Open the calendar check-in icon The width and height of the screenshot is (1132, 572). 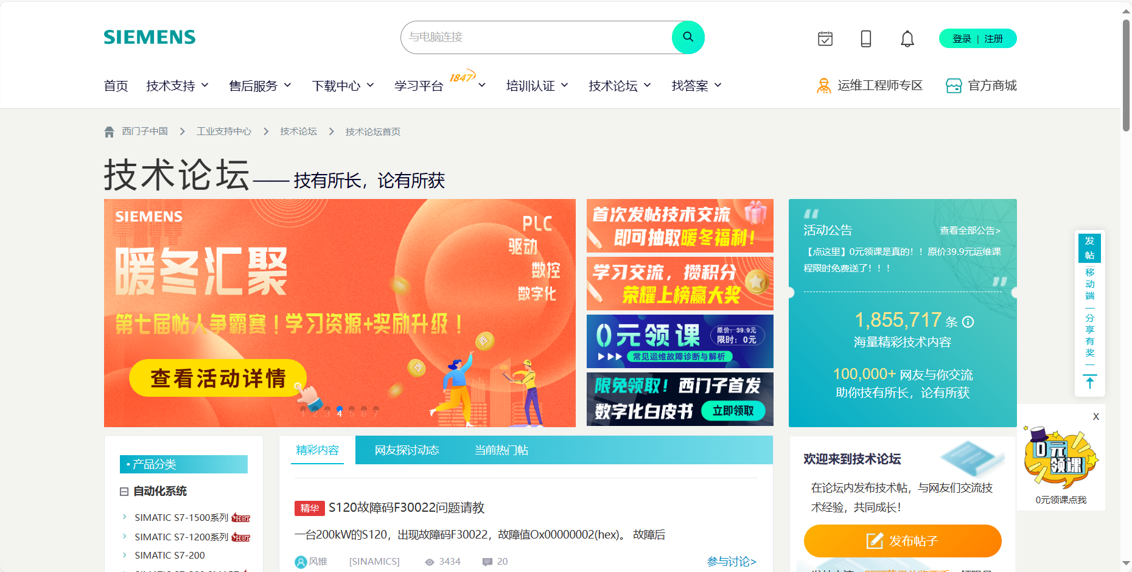pyautogui.click(x=825, y=39)
